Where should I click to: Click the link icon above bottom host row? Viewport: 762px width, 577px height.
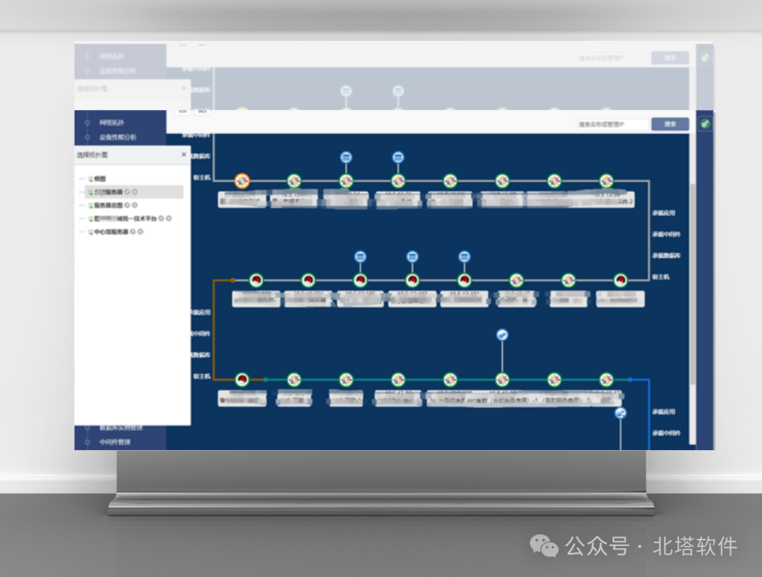click(502, 334)
